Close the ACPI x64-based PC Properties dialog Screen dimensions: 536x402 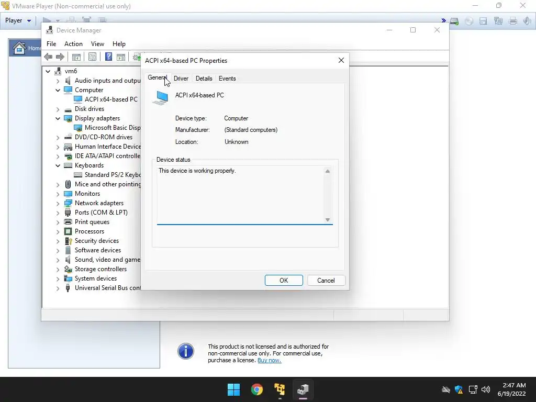pos(341,61)
